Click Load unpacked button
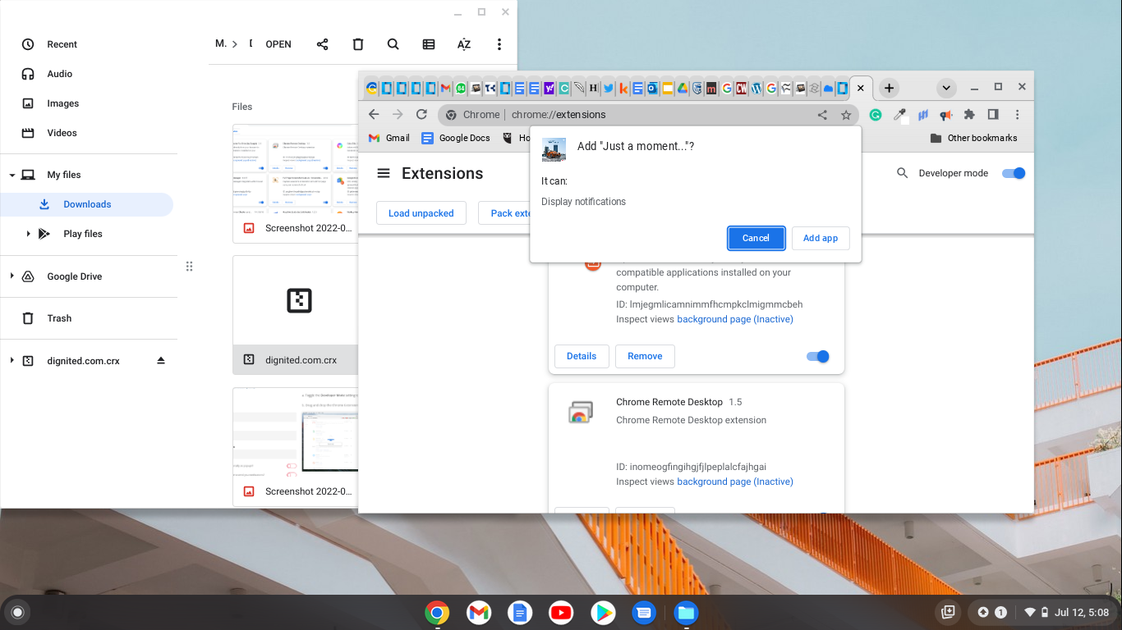This screenshot has width=1122, height=630. tap(421, 213)
